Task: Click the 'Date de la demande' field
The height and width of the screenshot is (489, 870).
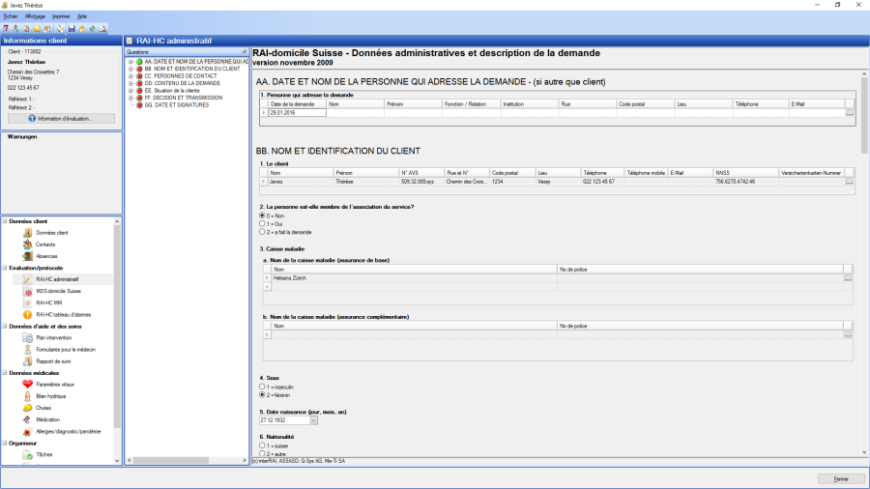Action: [297, 113]
